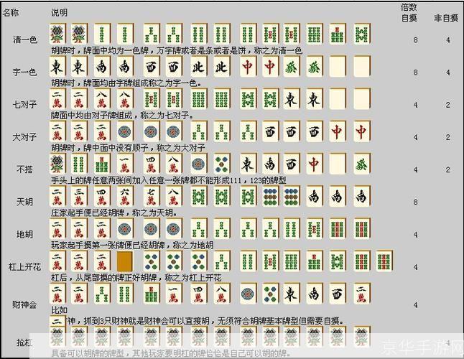
Task: Click the 一萬 tile in the 不搭 row
Action: click(x=125, y=164)
